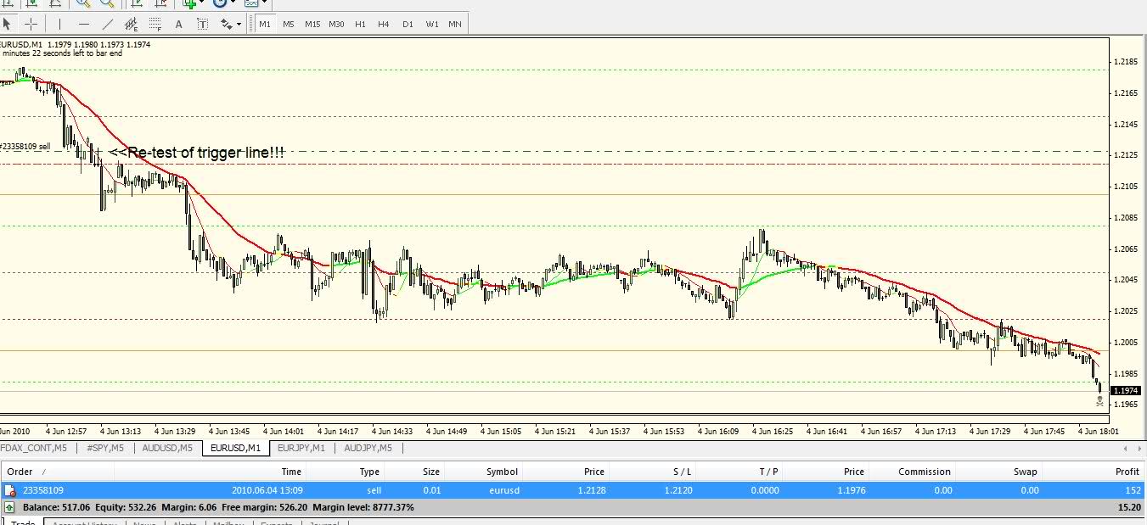Enable the D1 daily timeframe
This screenshot has width=1147, height=525.
408,24
